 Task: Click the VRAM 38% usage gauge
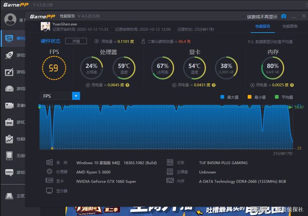[x=226, y=68]
